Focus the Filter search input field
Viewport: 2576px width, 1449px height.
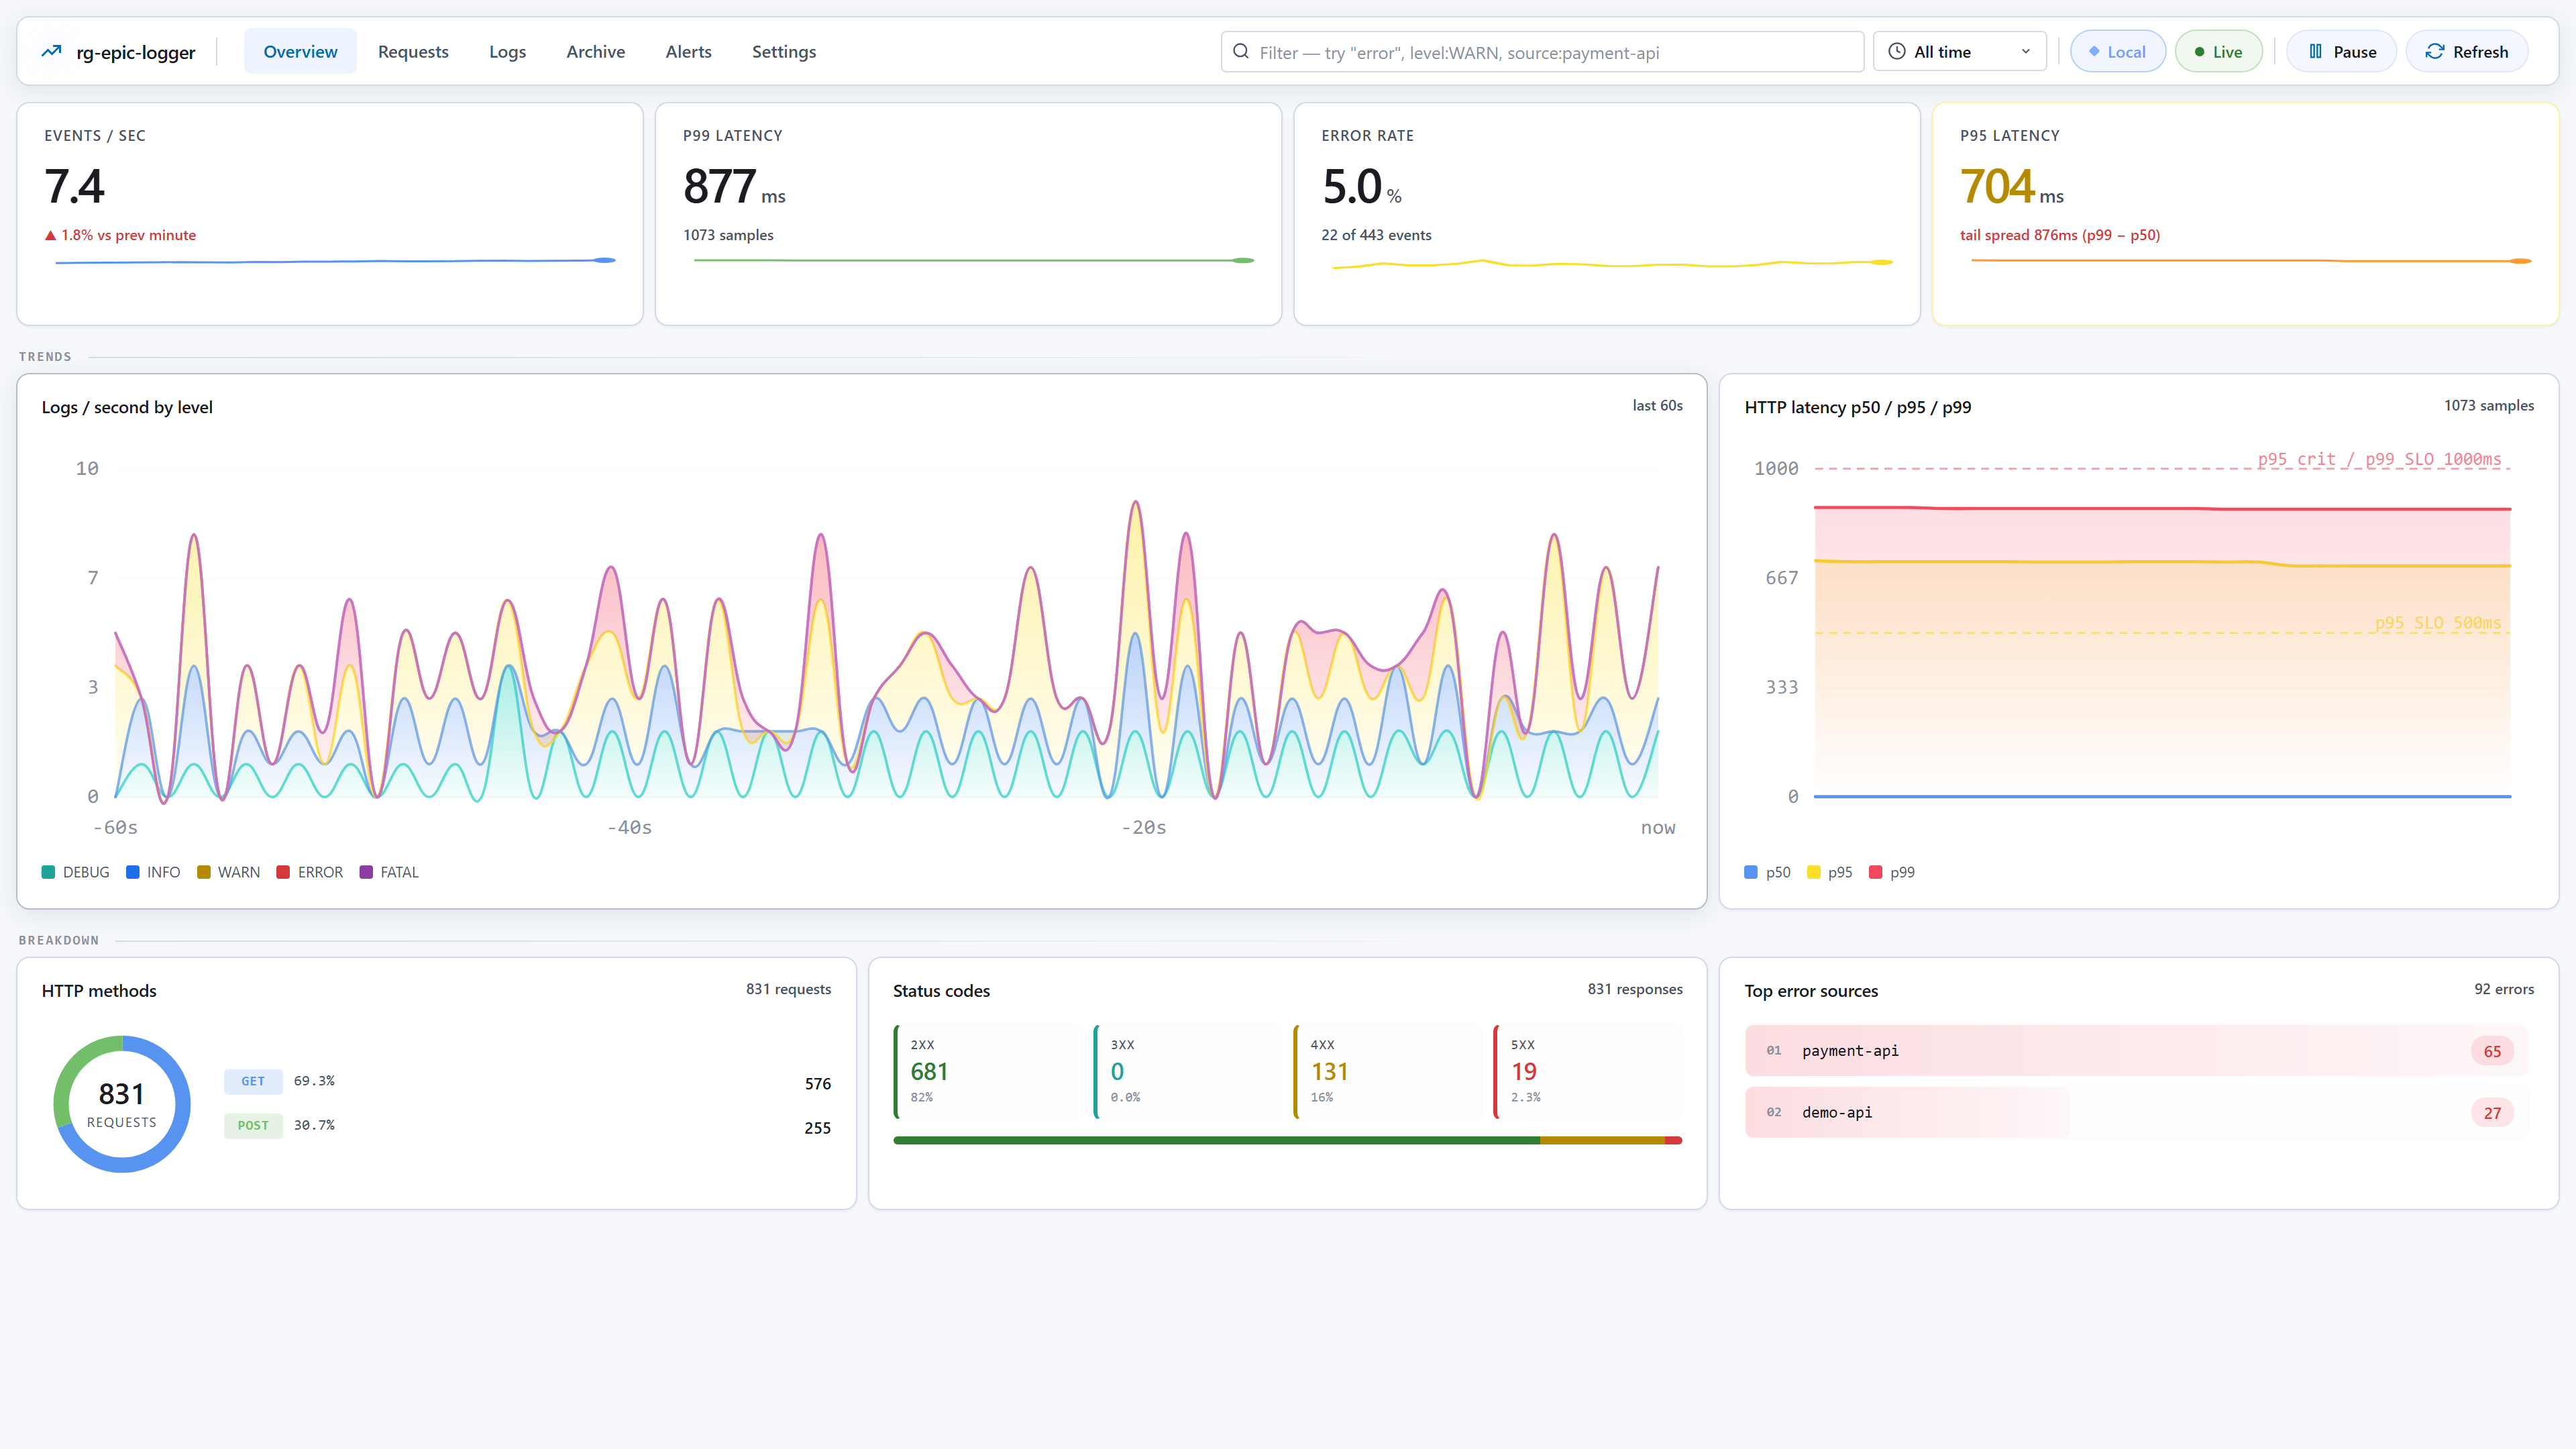(x=1542, y=52)
